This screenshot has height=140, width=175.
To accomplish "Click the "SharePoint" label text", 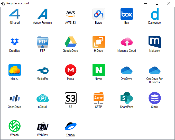I will tap(127, 107).
